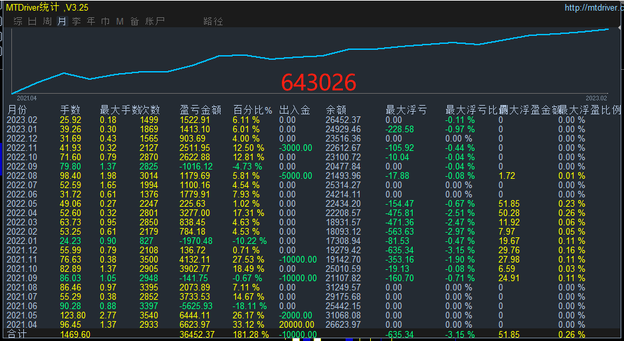The image size is (624, 341).
Task: Click floating loss -228.58
Action: click(x=399, y=130)
